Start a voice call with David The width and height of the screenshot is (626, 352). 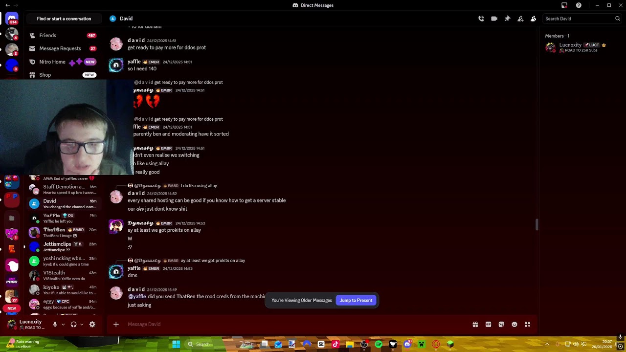click(x=481, y=19)
